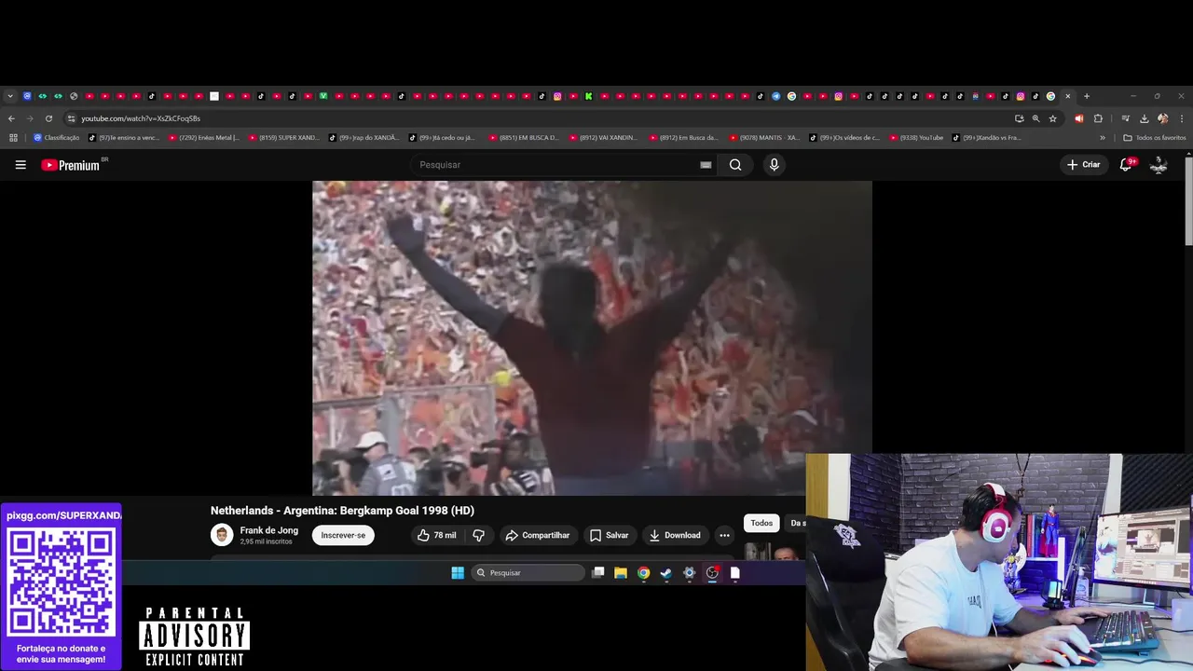Open Xandão vs Fra bookmark
Viewport: 1193px width, 671px height.
[987, 138]
